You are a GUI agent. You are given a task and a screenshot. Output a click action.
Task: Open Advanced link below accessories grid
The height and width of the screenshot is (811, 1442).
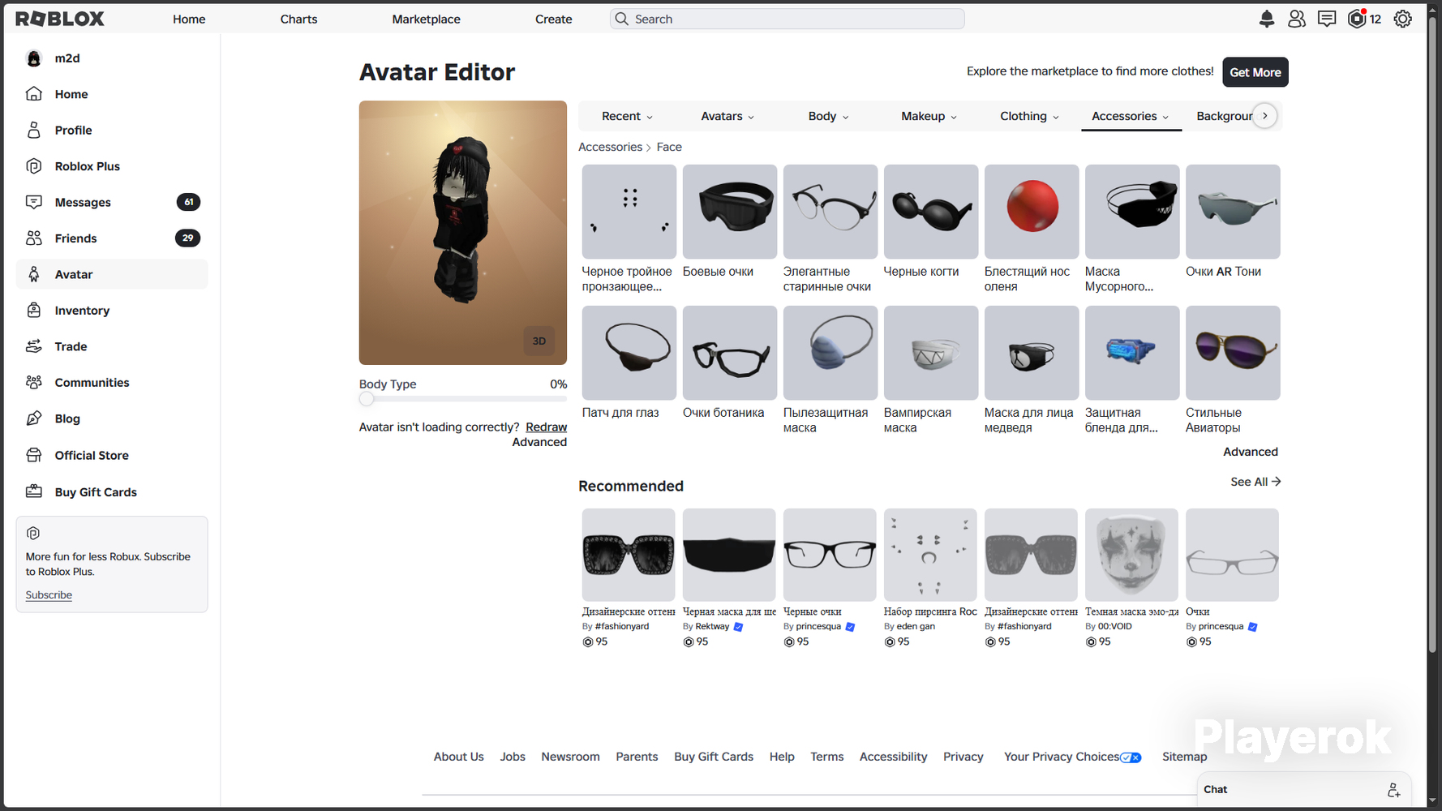click(x=1251, y=452)
